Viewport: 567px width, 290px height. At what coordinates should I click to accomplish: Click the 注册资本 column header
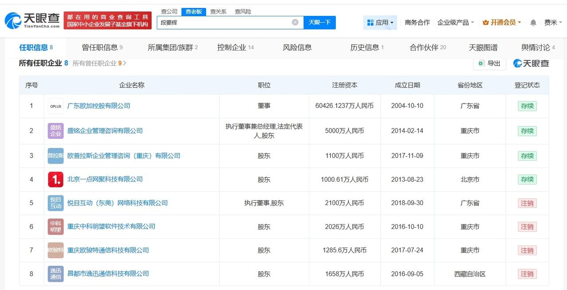tap(345, 85)
